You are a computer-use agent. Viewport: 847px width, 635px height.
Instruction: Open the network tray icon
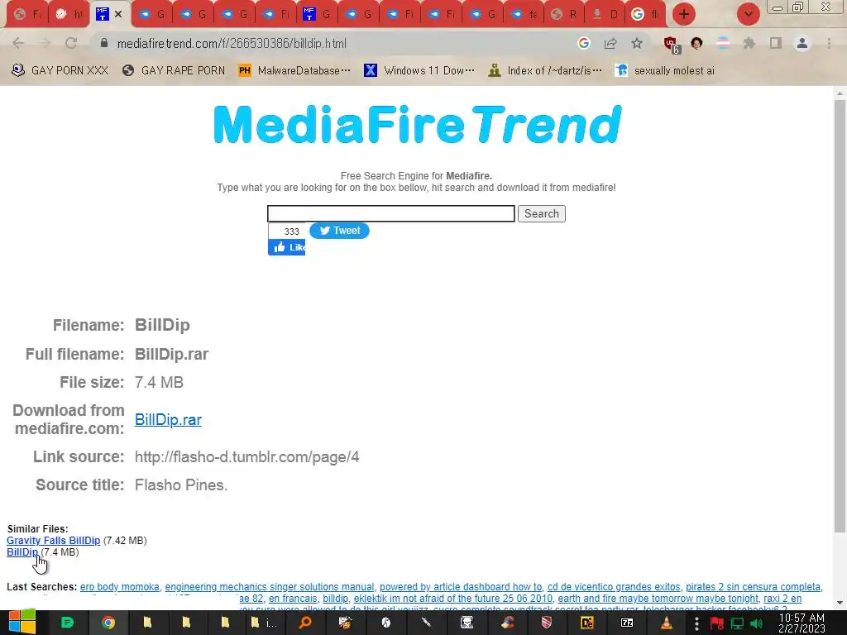[737, 623]
